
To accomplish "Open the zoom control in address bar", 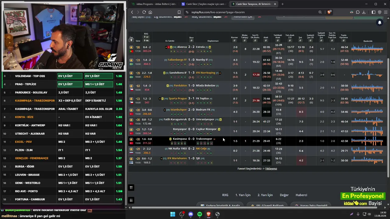I will click(320, 12).
